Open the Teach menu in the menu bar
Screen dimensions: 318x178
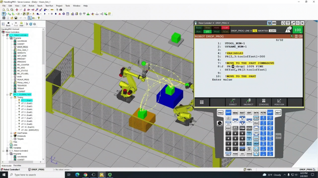40,6
